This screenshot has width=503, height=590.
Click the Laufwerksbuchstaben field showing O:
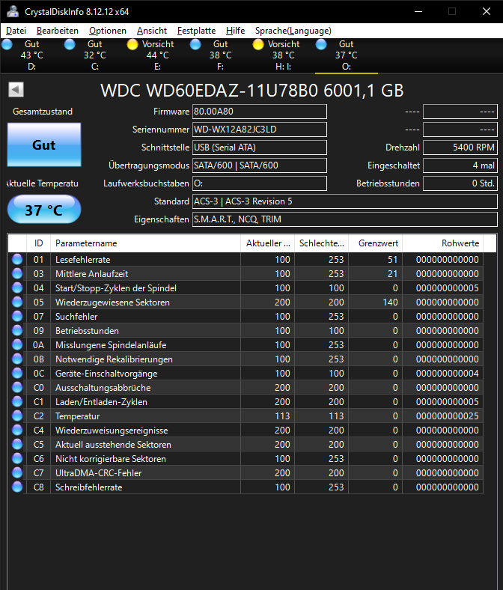click(260, 183)
